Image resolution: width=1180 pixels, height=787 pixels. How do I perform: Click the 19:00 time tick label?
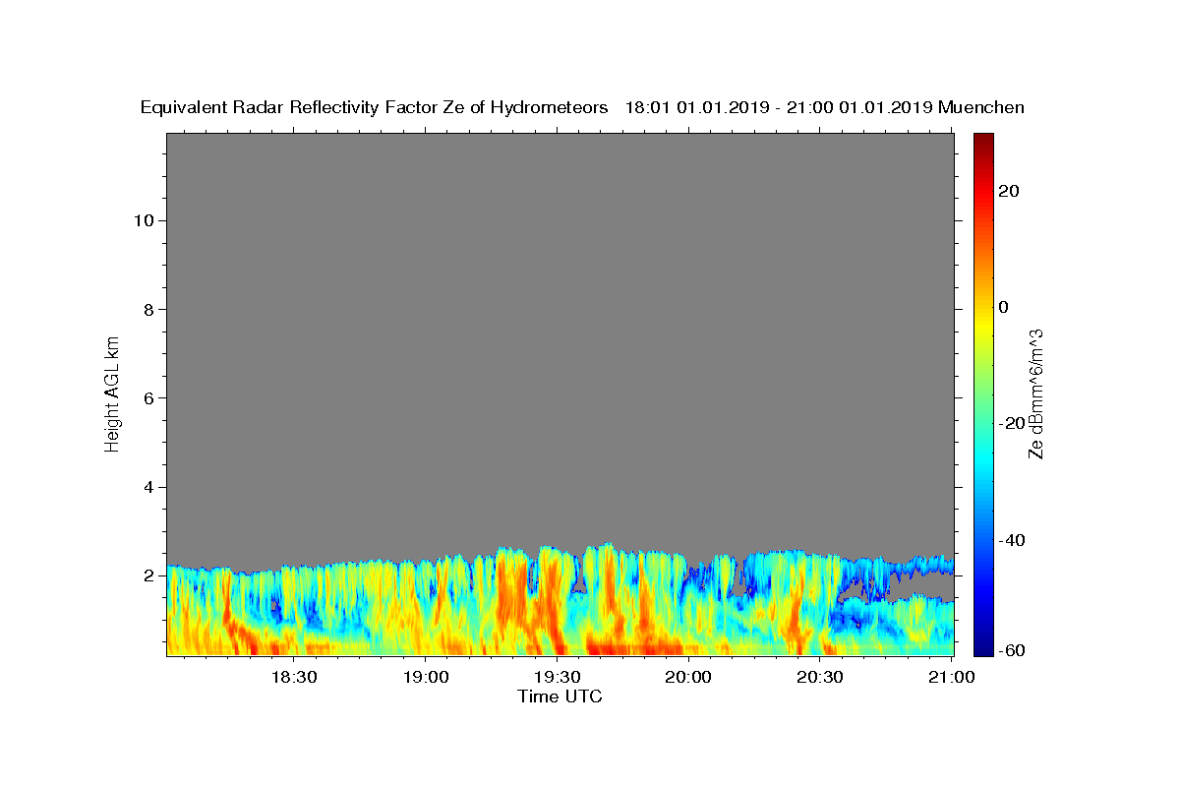coord(425,678)
